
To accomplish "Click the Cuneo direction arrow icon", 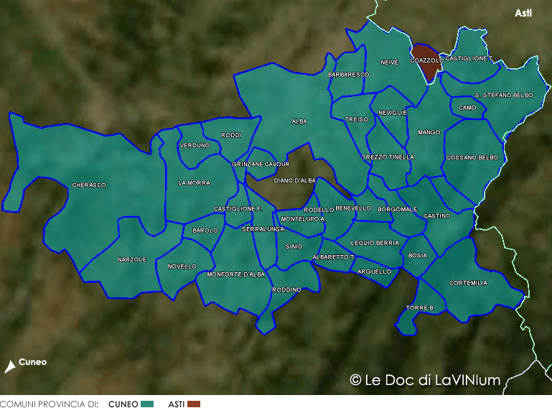I will tap(9, 366).
